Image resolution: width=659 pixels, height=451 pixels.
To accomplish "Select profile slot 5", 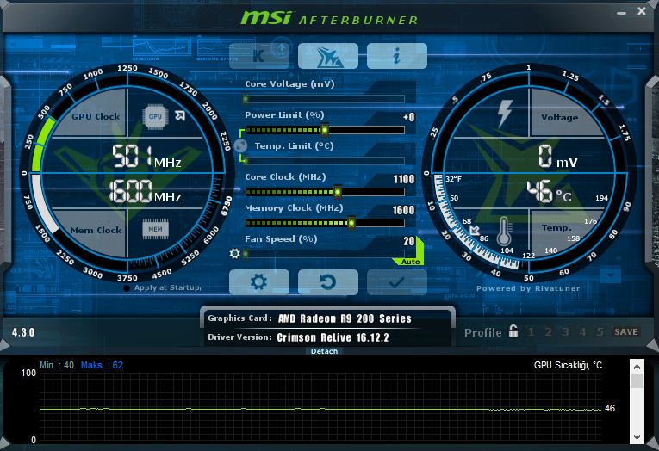I will coord(600,331).
